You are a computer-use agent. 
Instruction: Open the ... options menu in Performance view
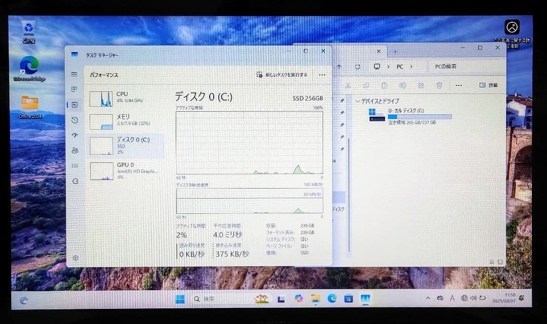click(x=322, y=74)
